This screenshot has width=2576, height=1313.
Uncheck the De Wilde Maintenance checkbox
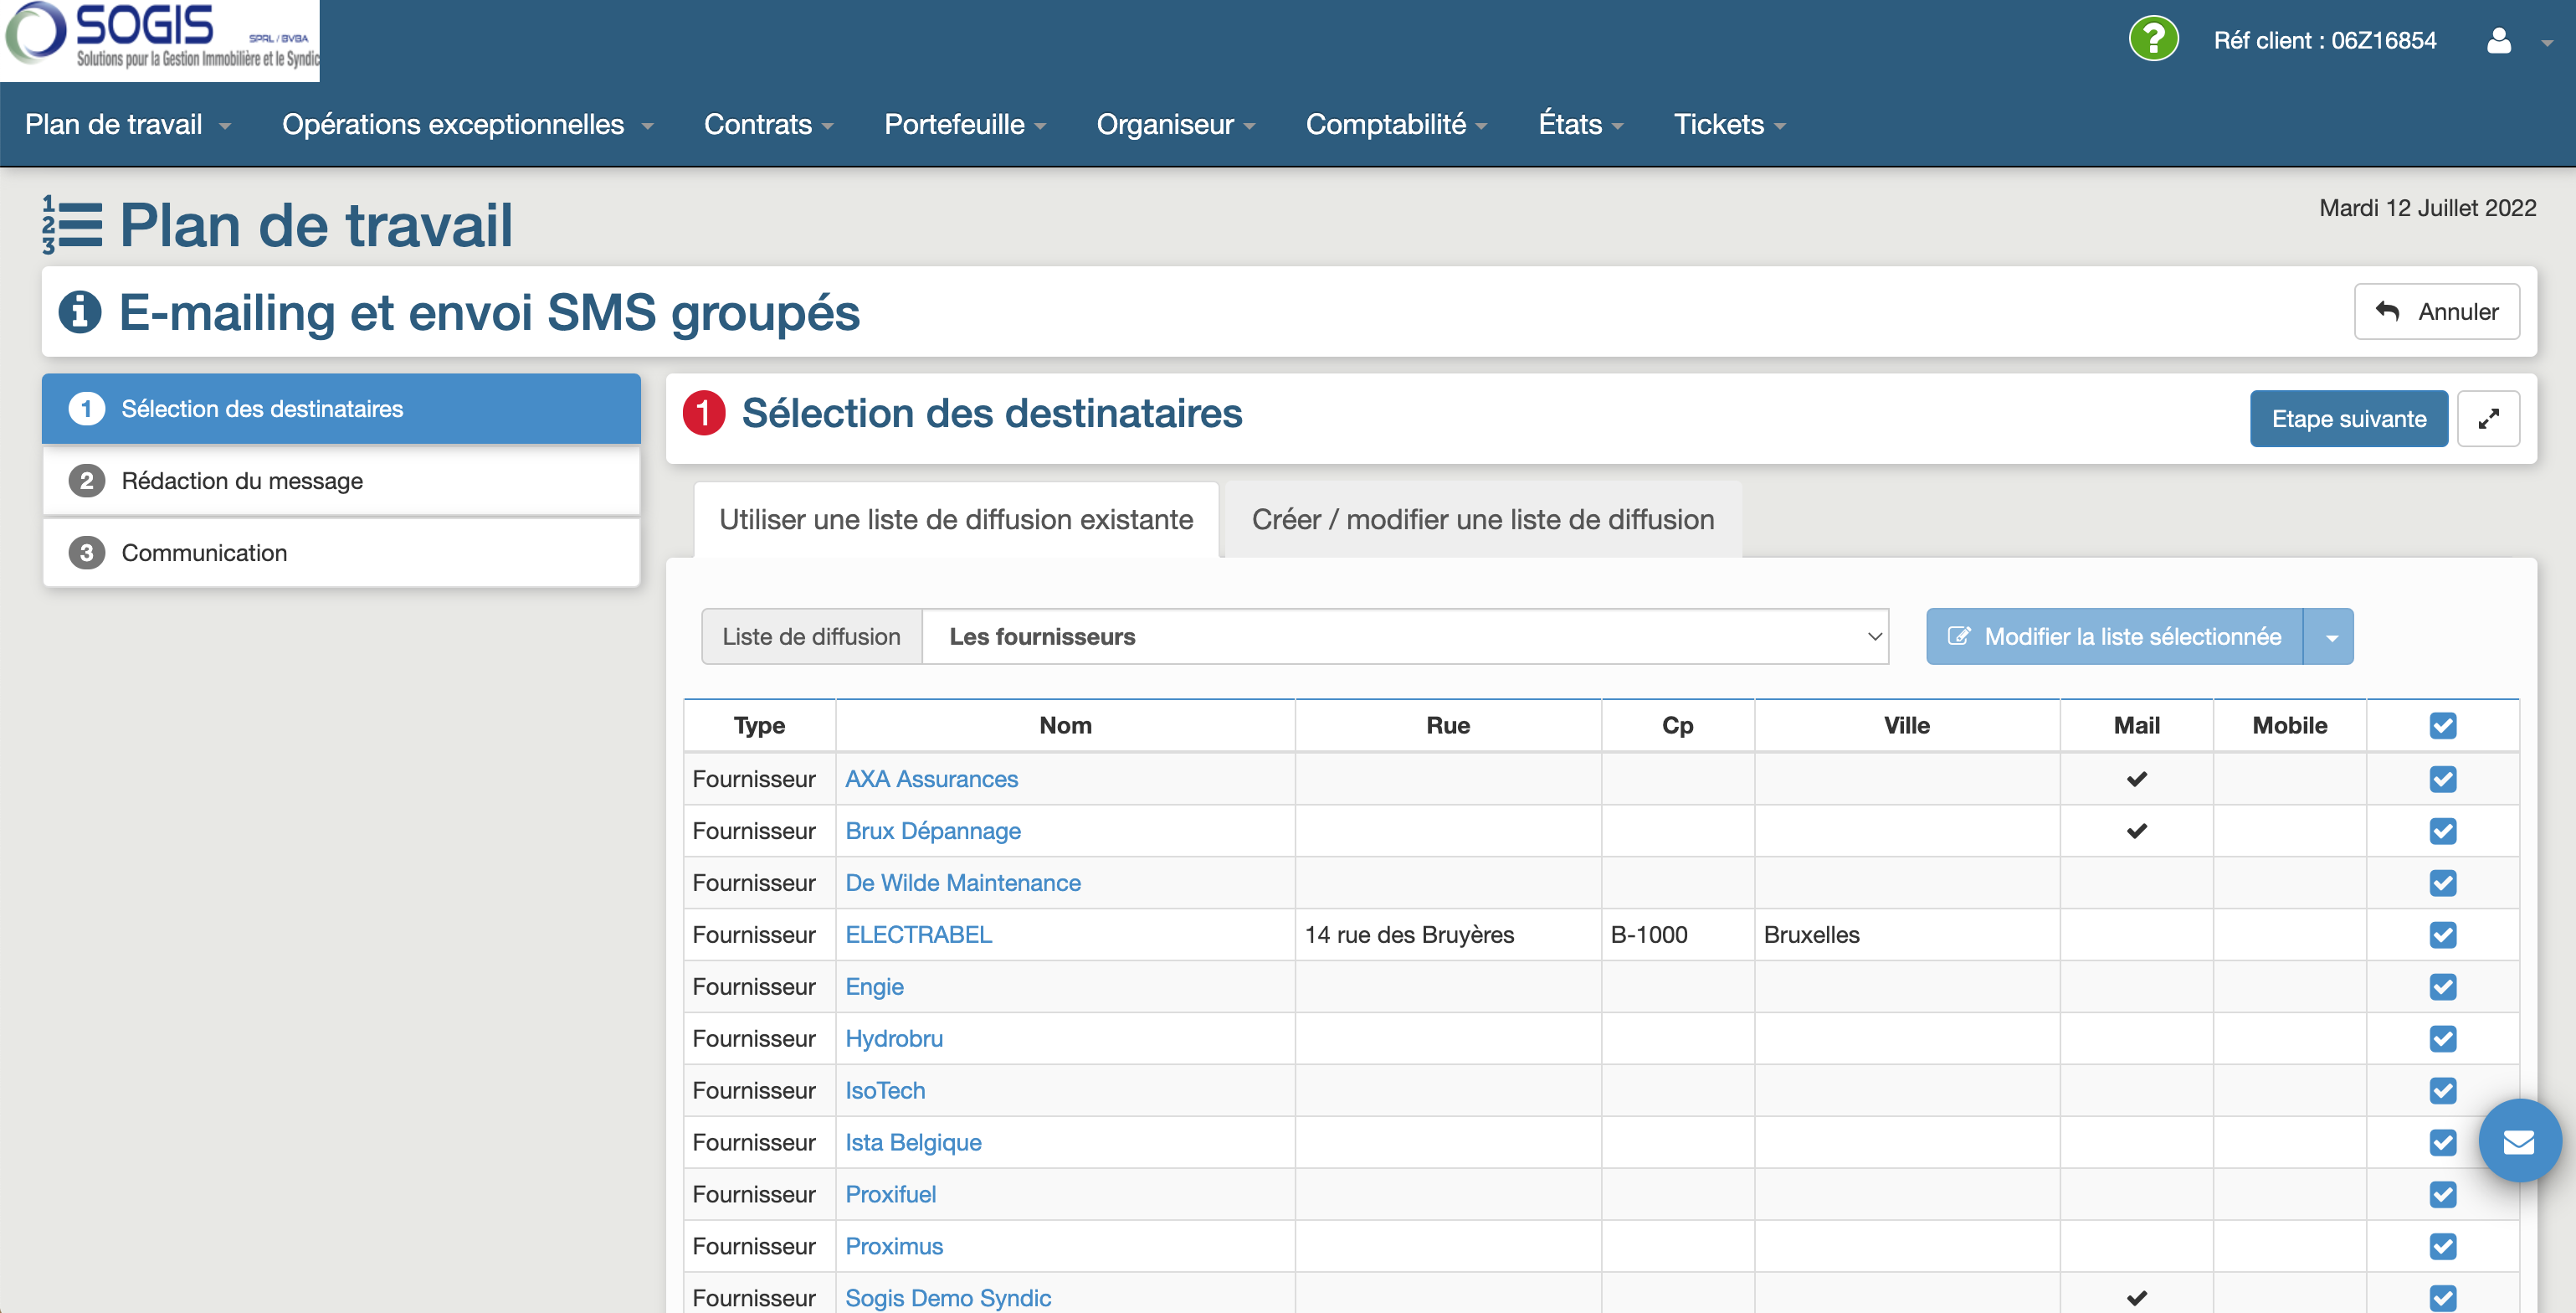[2442, 883]
